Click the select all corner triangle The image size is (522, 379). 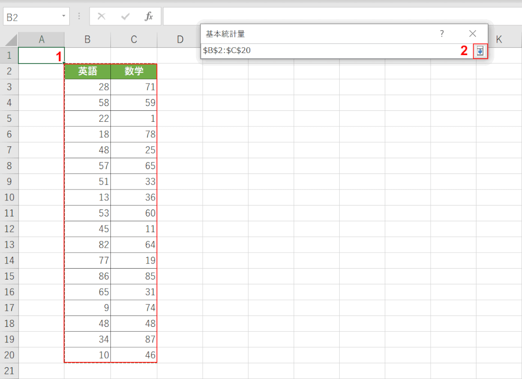(x=10, y=40)
